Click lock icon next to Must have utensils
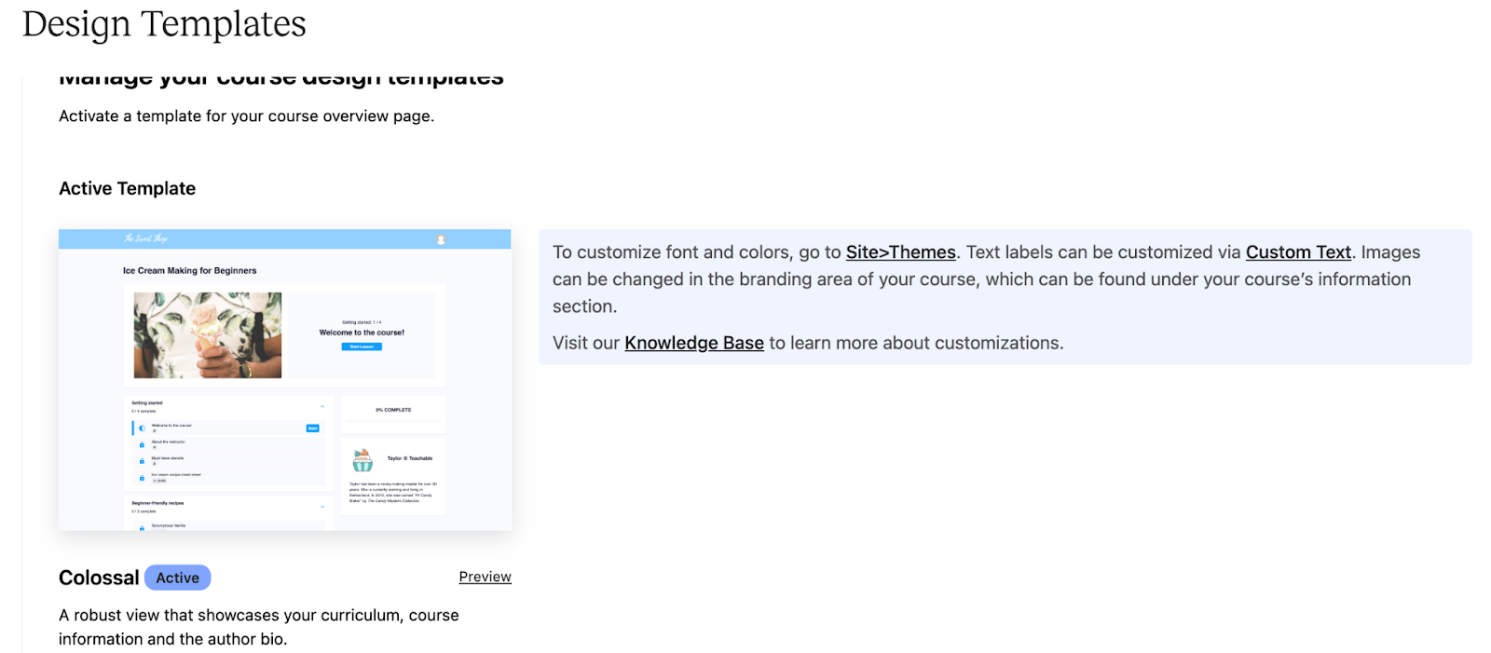 (x=143, y=461)
